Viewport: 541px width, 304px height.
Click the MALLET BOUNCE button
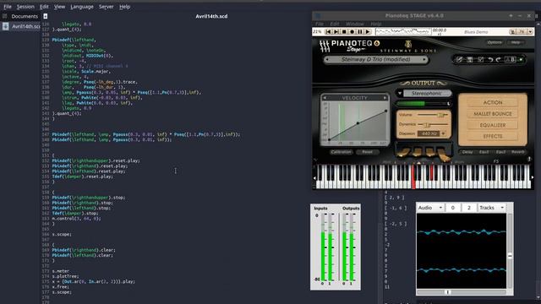pyautogui.click(x=493, y=114)
